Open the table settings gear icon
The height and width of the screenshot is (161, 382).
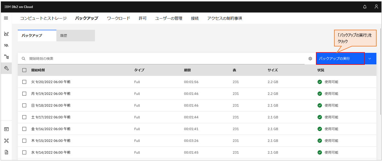(310, 59)
